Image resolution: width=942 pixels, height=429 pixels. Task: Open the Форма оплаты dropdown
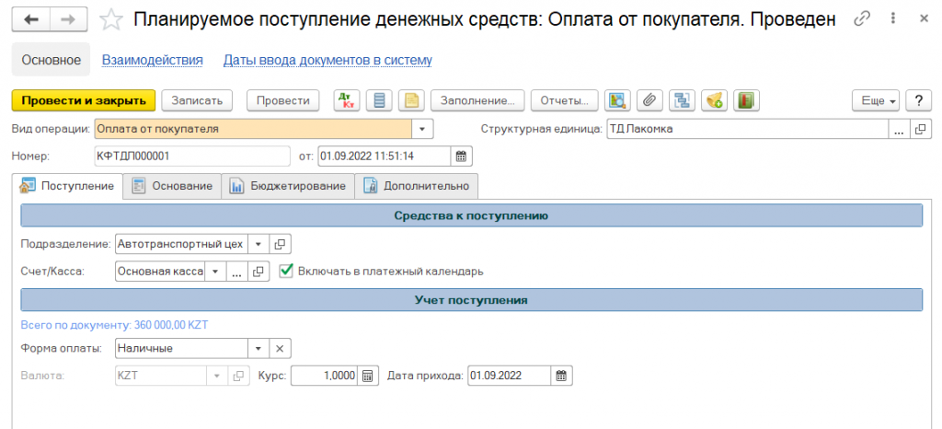[258, 348]
